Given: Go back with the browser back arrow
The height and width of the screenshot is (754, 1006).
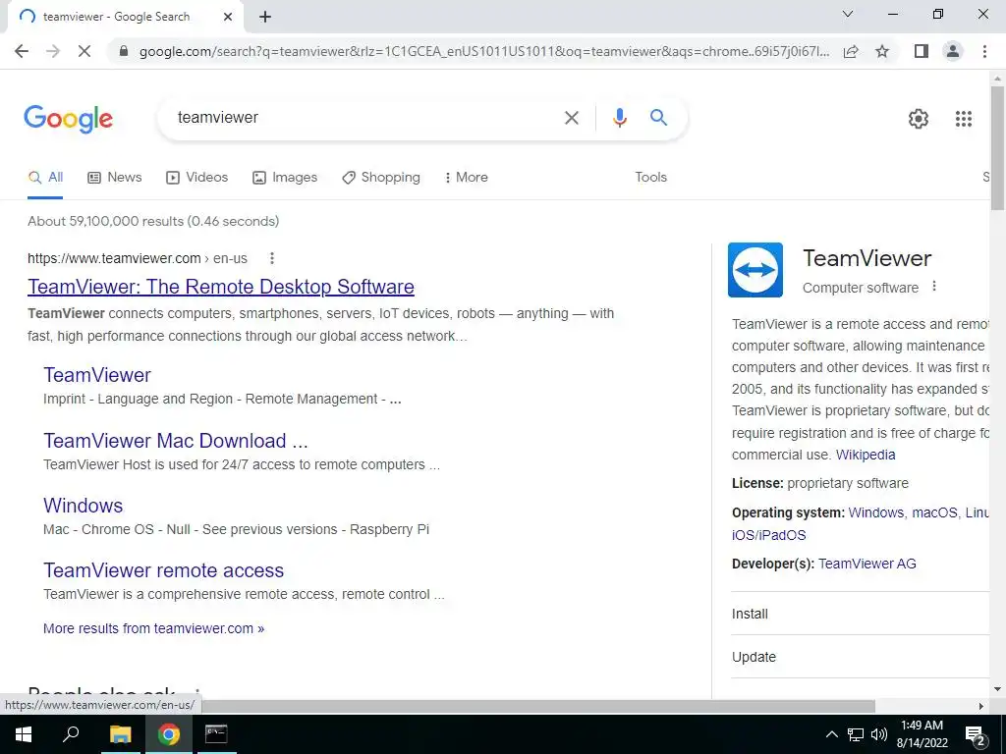Looking at the screenshot, I should click(22, 51).
